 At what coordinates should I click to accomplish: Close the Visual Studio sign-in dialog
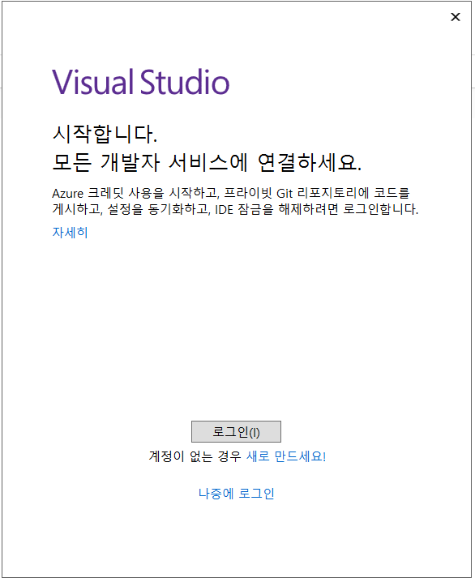(x=456, y=17)
